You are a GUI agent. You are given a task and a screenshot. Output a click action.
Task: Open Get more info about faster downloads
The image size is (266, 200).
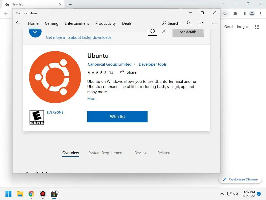79,37
